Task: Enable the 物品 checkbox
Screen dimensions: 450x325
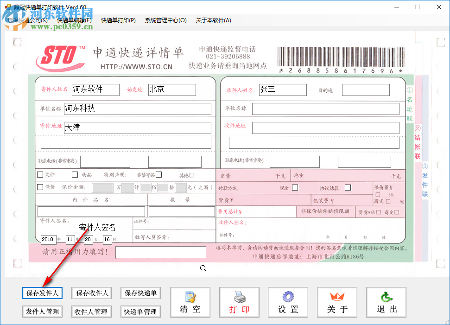Action: 75,174
